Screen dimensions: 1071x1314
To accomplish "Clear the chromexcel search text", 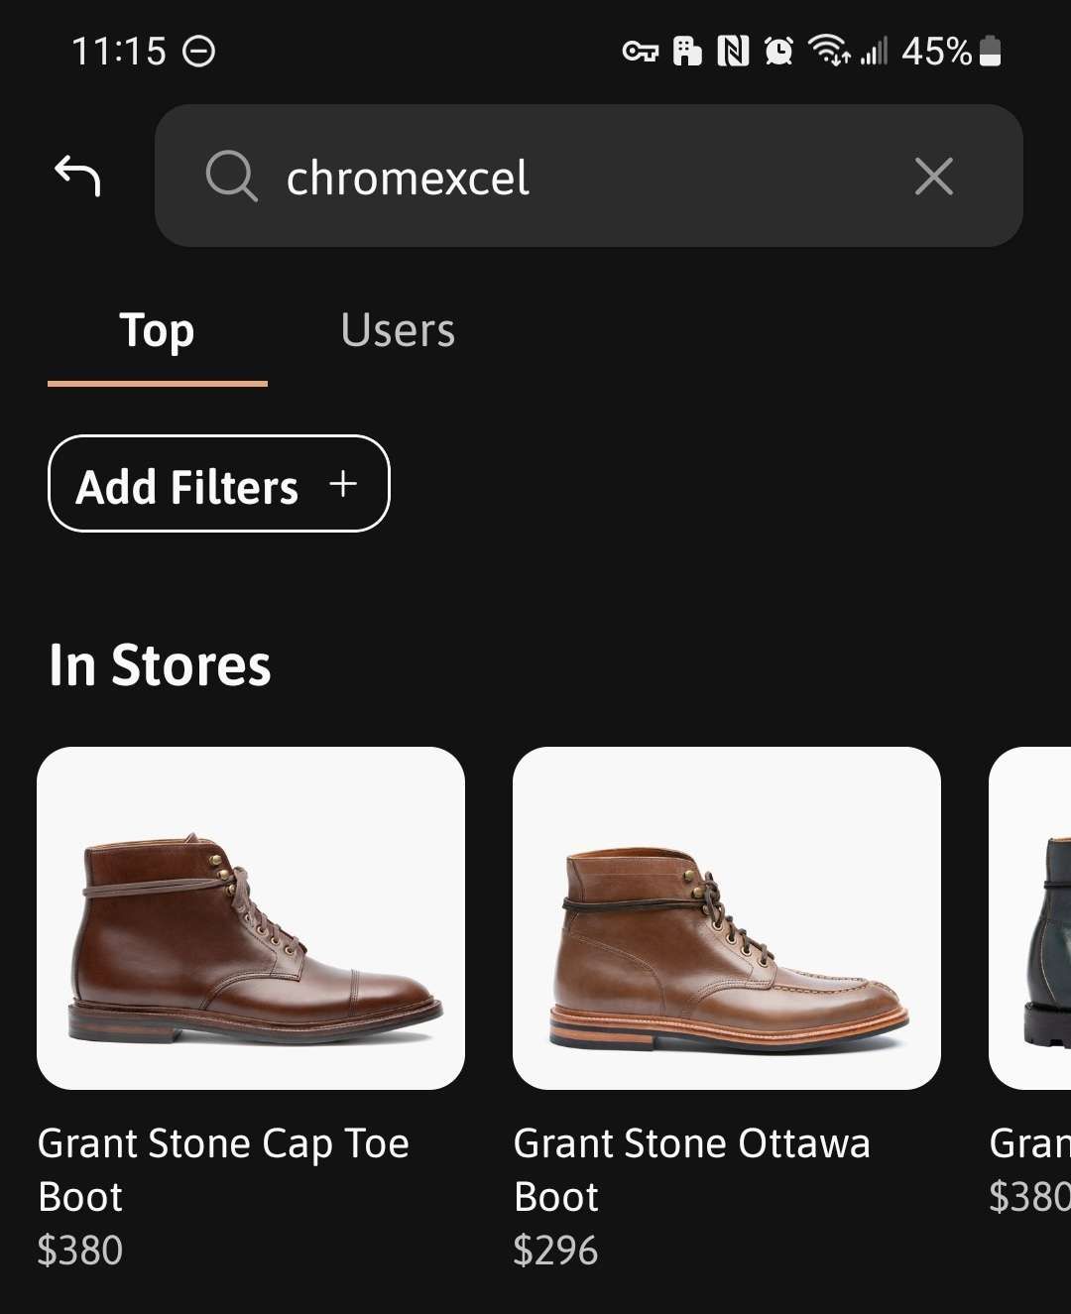I will pyautogui.click(x=933, y=177).
